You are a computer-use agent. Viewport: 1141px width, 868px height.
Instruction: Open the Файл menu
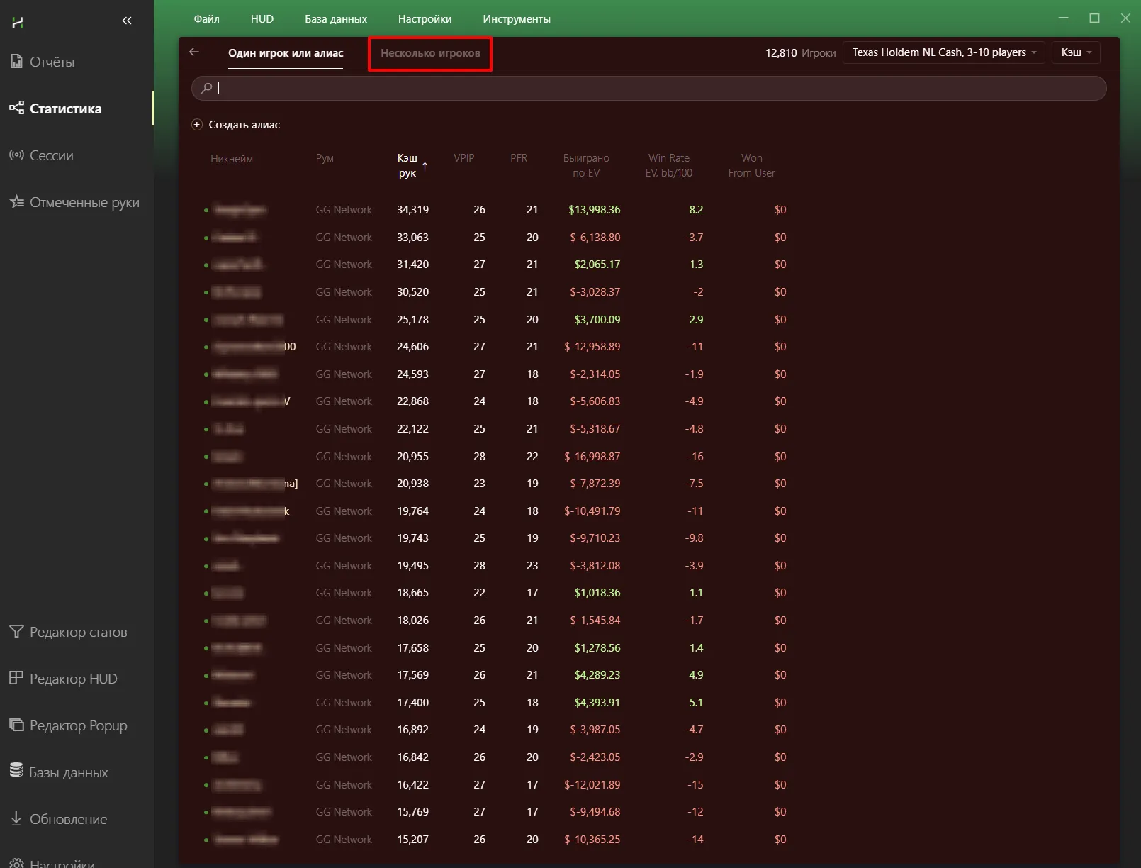tap(207, 19)
